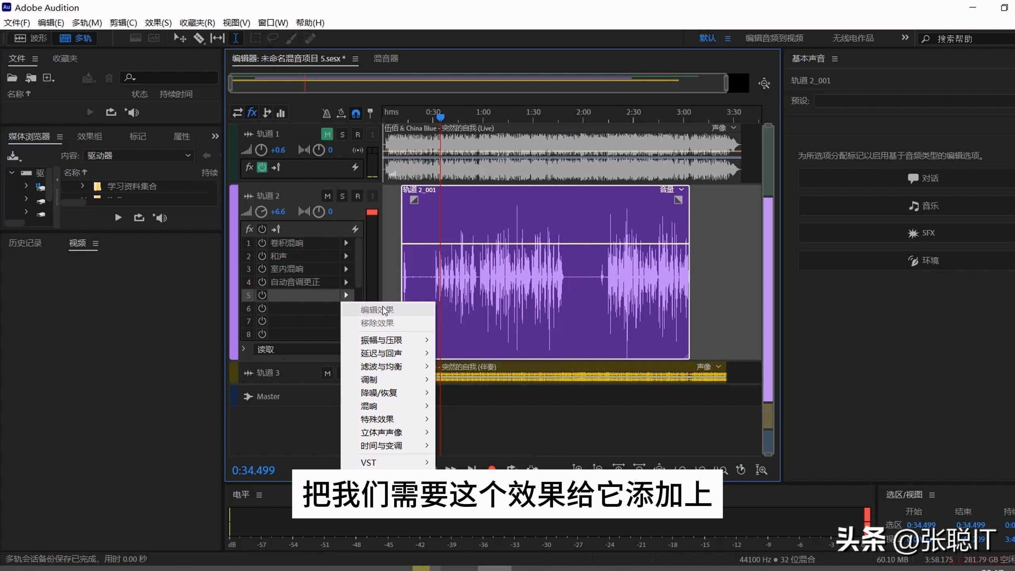Screen dimensions: 1015x571
Task: Solo track 2 with S button
Action: pos(342,196)
